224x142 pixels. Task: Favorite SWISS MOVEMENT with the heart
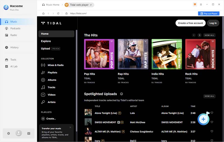[x=212, y=122]
